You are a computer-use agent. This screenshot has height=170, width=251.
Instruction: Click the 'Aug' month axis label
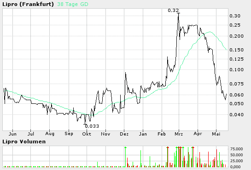50,134
